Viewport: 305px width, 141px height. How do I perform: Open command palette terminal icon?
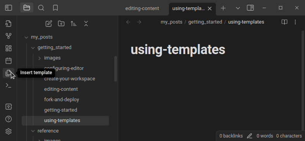(9, 85)
